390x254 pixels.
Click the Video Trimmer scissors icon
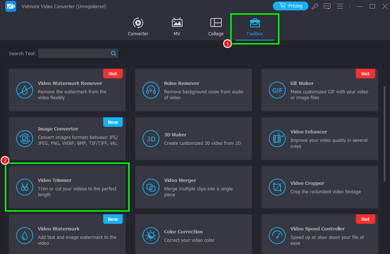point(24,187)
